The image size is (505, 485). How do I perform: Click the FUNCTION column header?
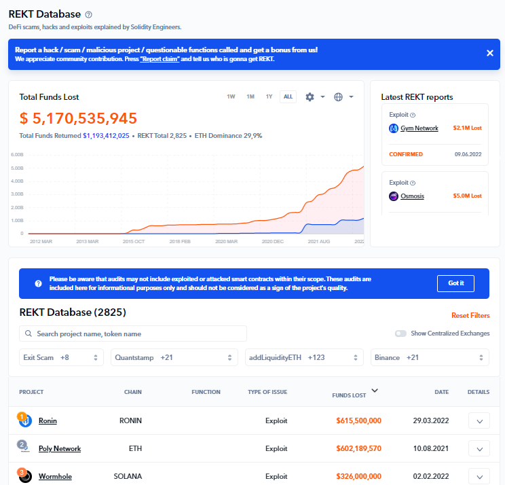(206, 392)
